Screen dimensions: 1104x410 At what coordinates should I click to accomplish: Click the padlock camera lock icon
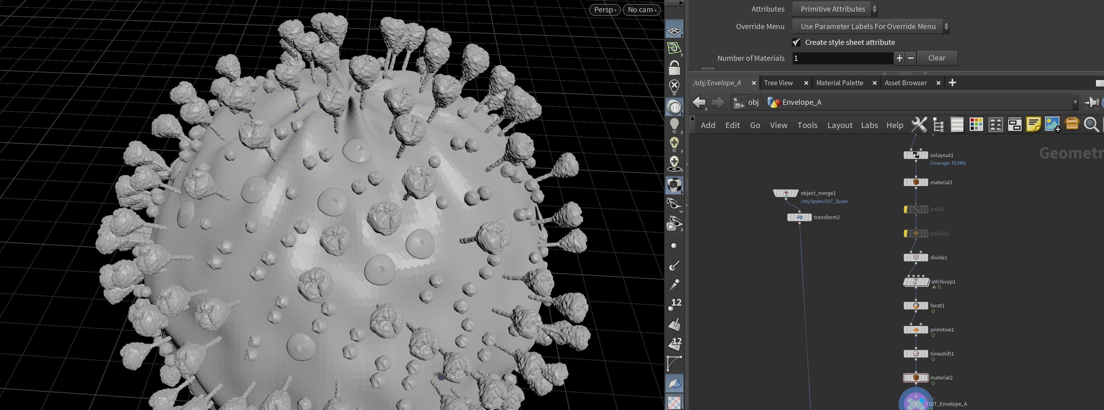coord(674,67)
